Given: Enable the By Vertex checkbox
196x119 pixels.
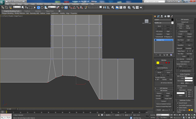Looking at the screenshot, I should click(x=156, y=66).
